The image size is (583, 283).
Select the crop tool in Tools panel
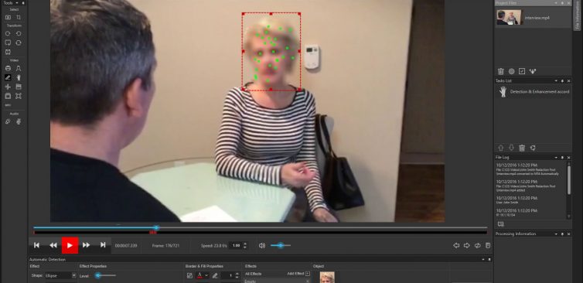[x=19, y=18]
